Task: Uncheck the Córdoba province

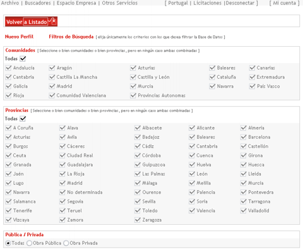Action: (x=138, y=155)
